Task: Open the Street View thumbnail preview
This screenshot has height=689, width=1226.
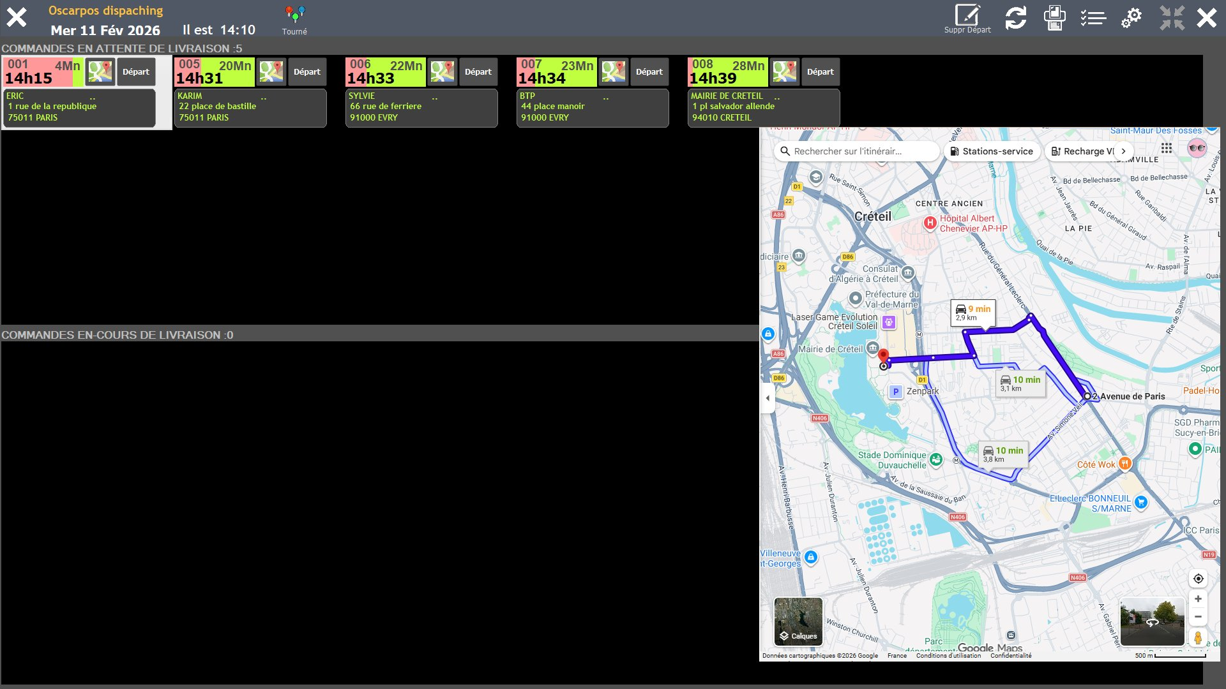Action: [1152, 621]
